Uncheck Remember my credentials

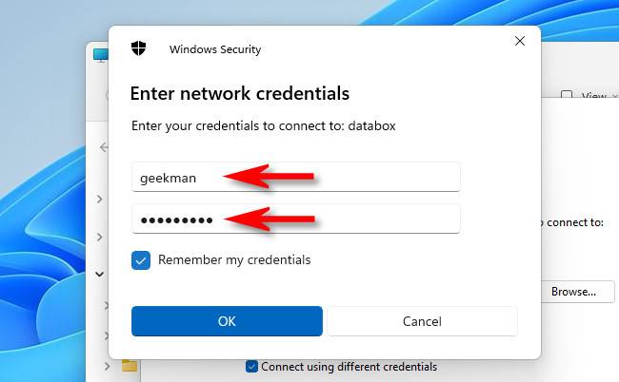[x=141, y=259]
